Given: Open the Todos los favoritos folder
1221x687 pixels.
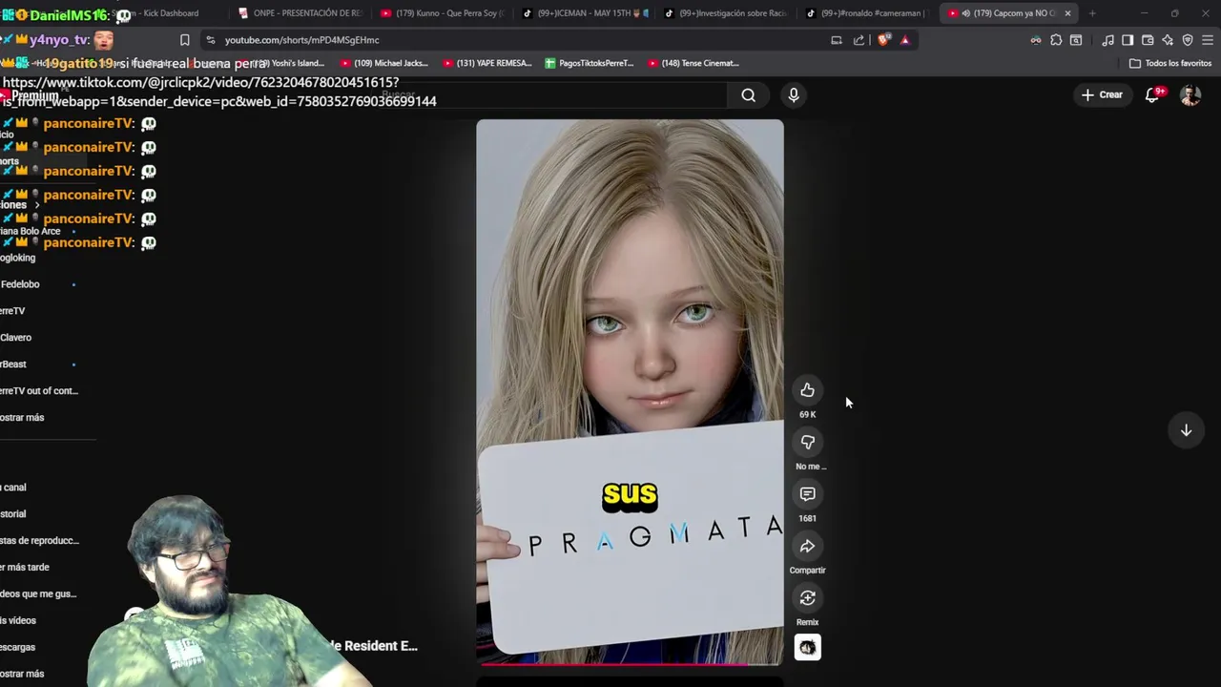Looking at the screenshot, I should click(x=1170, y=63).
